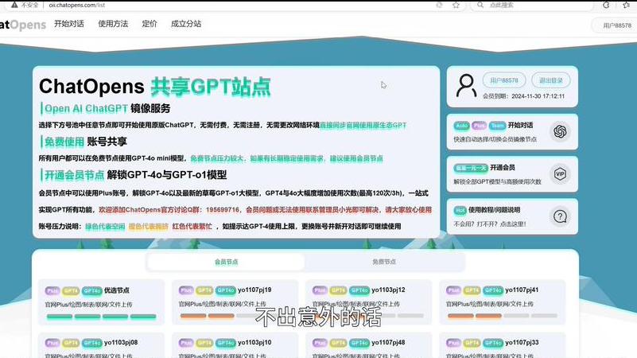The image size is (637, 358).
Task: Click the user avatar silhouette icon
Action: [x=466, y=86]
